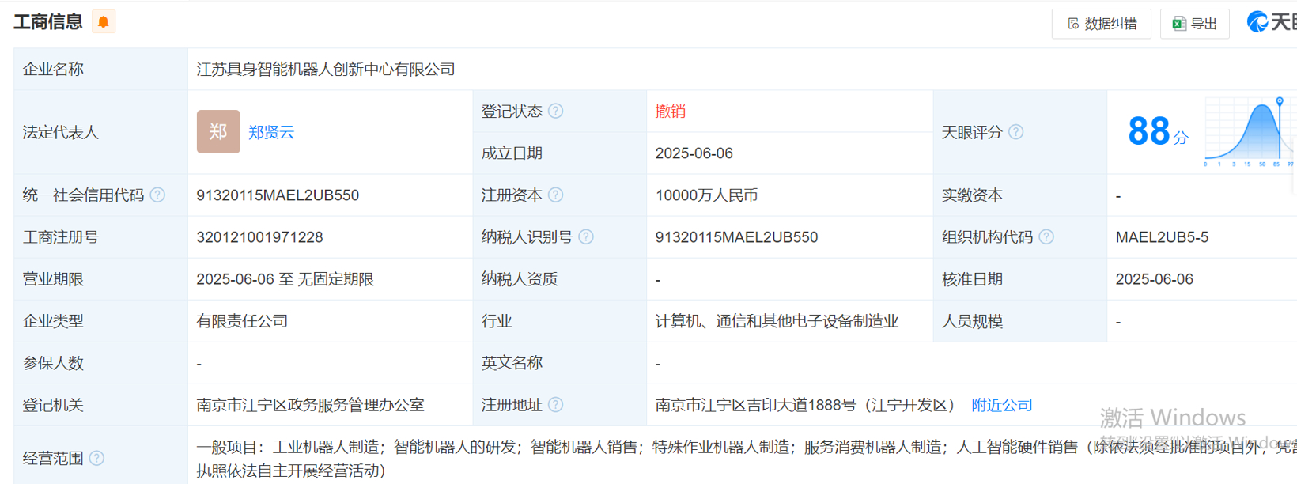Click credit code 91320115MAEL2UB550 under 统一社会信用代码

coord(278,195)
